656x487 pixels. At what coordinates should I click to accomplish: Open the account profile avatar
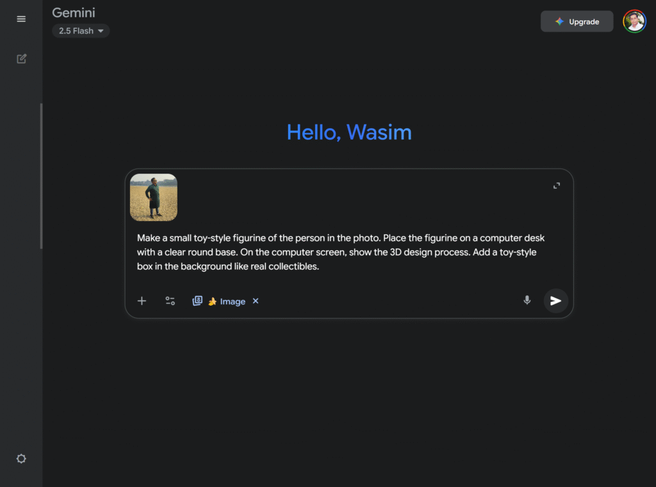tap(634, 21)
